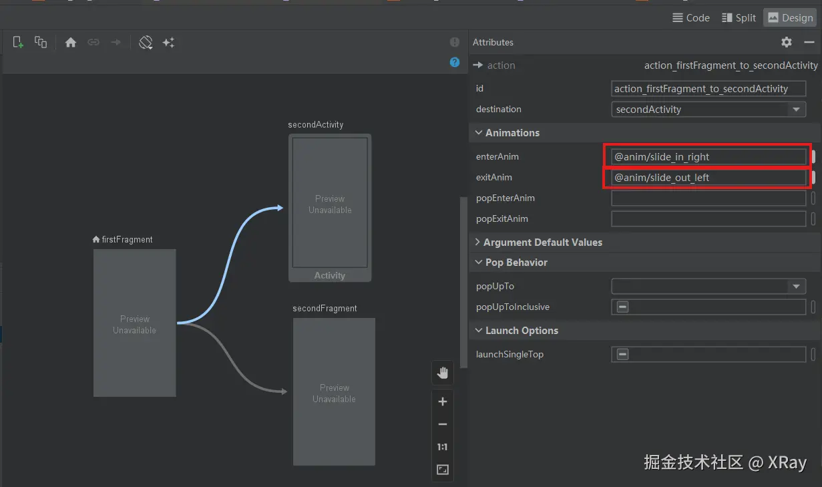Click the 'action_firstFragment_to_secondActivity' header title
Image resolution: width=822 pixels, height=487 pixels.
(731, 65)
